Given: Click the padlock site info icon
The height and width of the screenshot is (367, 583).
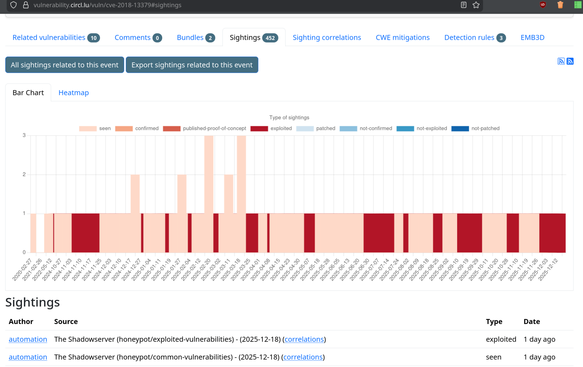Looking at the screenshot, I should pos(26,5).
